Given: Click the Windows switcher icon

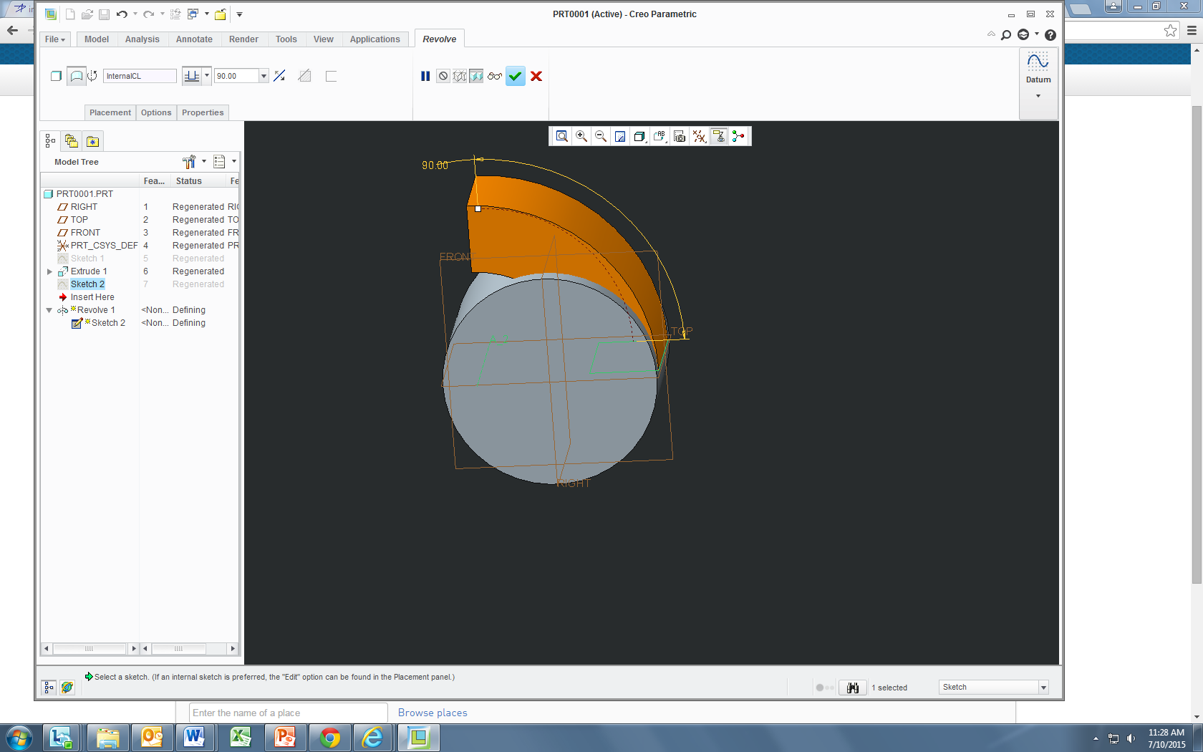Looking at the screenshot, I should (193, 14).
